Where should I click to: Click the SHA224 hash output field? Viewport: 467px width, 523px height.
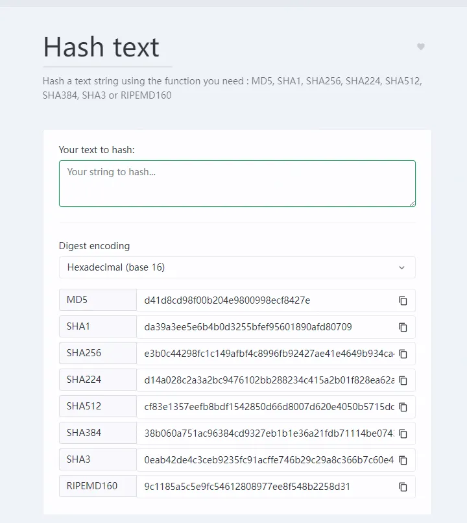266,380
